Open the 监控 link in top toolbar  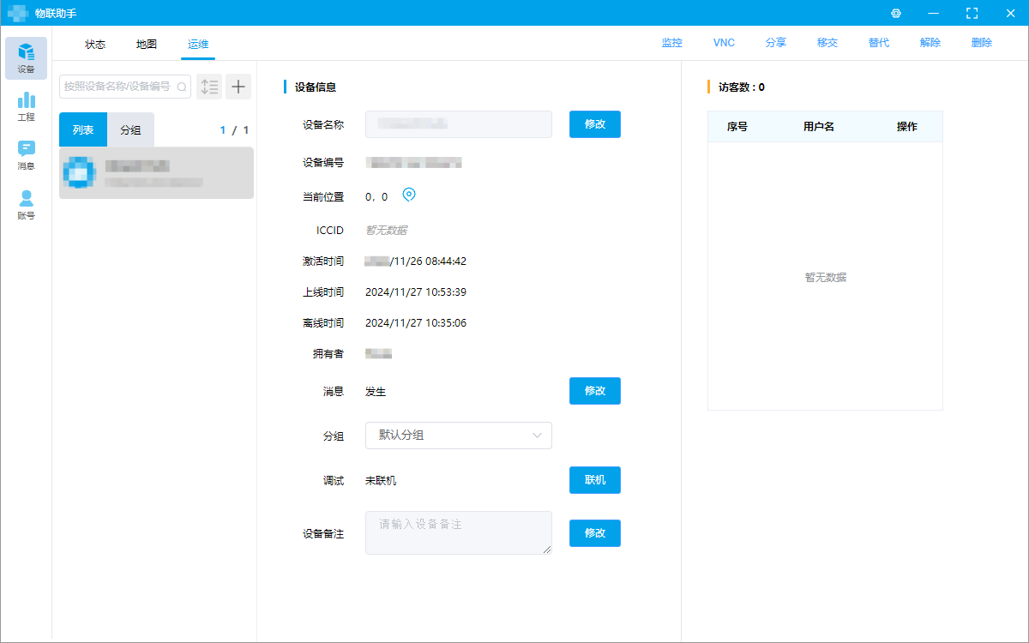pos(672,43)
